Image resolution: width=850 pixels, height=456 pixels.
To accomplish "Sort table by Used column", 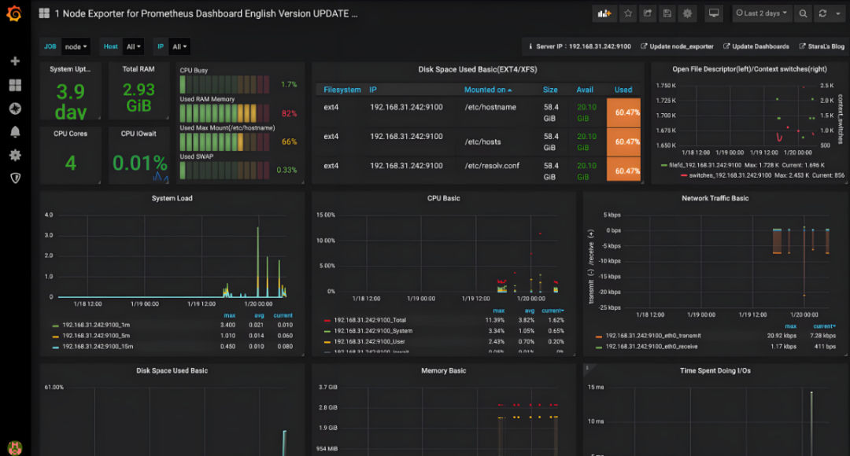I will point(623,90).
